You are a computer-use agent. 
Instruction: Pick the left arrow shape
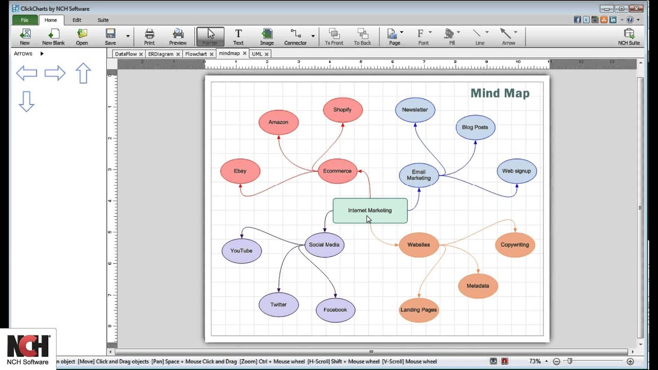click(27, 73)
